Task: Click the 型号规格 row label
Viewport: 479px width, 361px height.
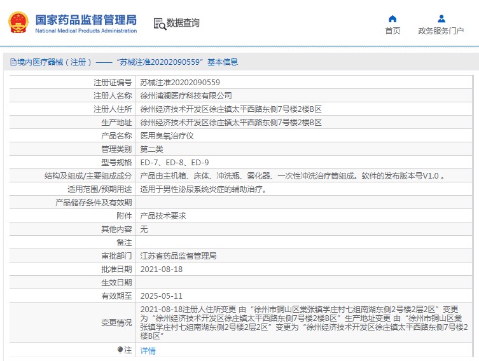Action: 116,163
